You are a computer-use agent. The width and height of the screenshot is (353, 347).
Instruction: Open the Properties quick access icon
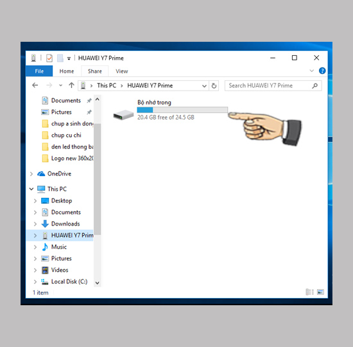pos(49,58)
